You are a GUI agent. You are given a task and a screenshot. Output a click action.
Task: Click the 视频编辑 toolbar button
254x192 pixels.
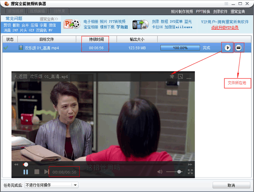coord(37,11)
